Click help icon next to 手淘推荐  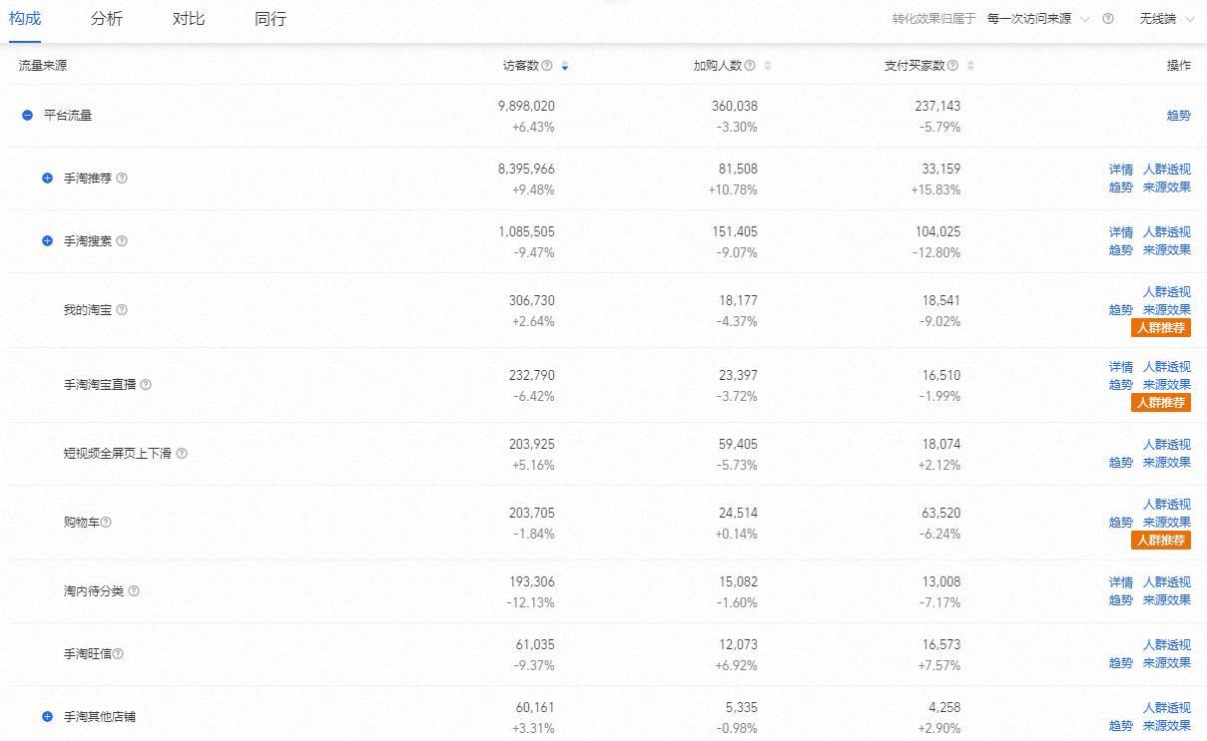tap(122, 179)
